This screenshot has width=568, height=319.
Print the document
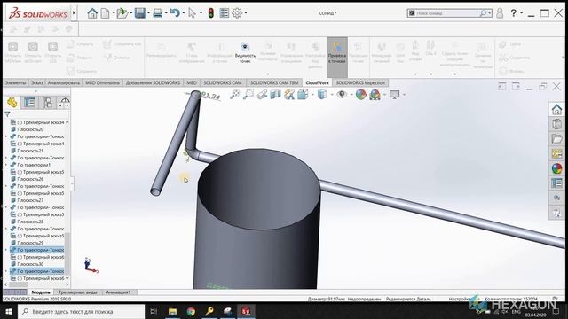tap(158, 13)
